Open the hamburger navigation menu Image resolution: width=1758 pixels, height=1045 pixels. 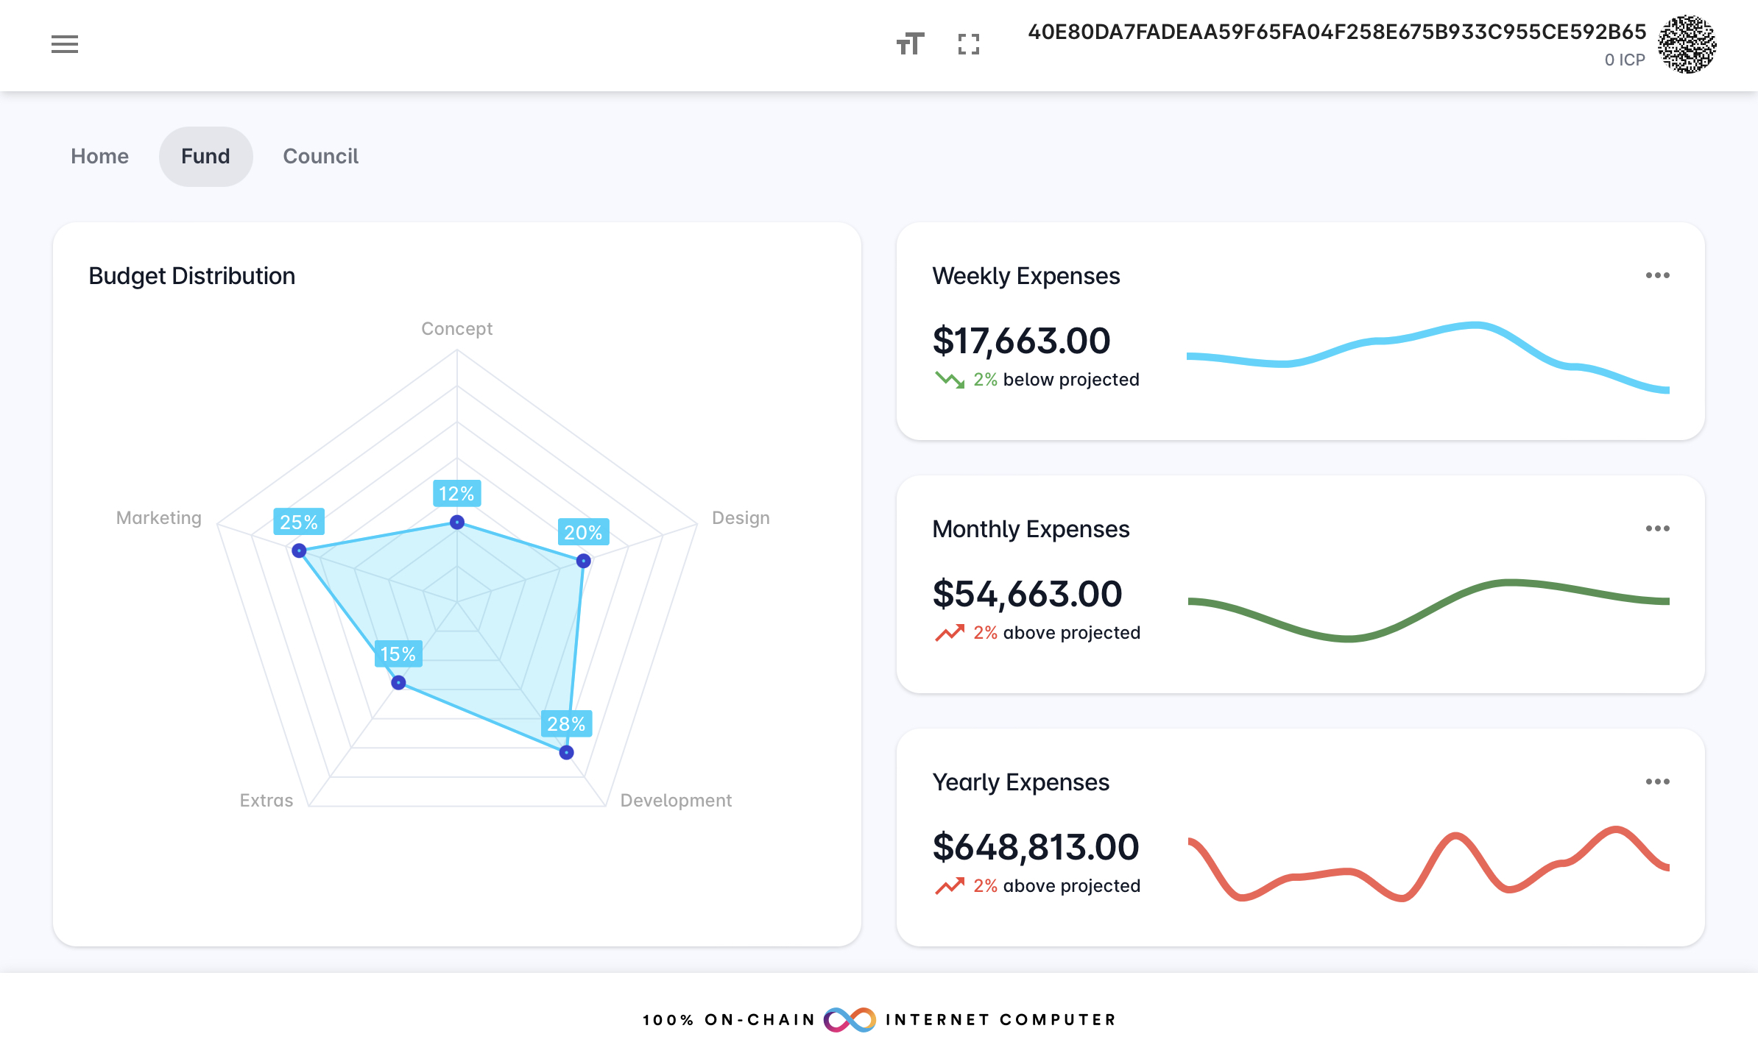[x=65, y=44]
